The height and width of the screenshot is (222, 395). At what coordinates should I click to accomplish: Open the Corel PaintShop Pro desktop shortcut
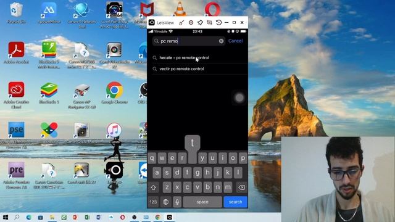coord(115,15)
